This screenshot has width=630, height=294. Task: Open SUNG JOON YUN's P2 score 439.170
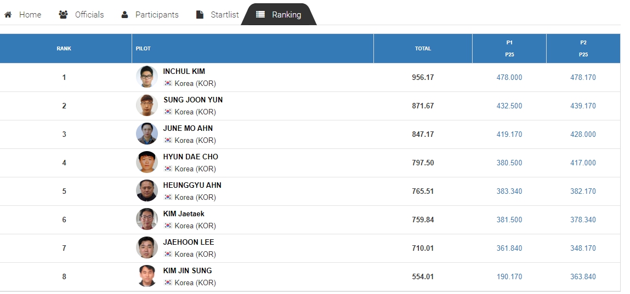(583, 106)
